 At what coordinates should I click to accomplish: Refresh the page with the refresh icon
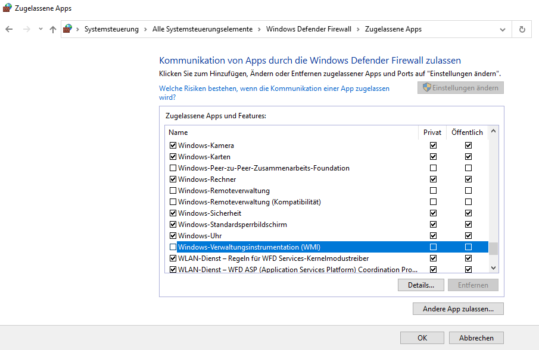[522, 29]
